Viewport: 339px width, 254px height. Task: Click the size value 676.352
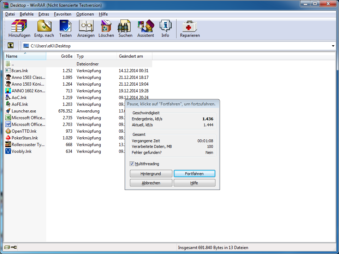click(x=65, y=111)
